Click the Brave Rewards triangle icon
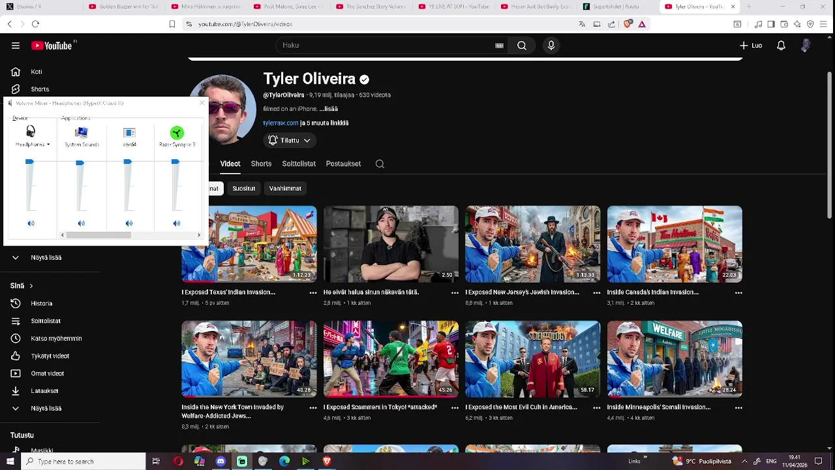The image size is (835, 470). pos(642,24)
